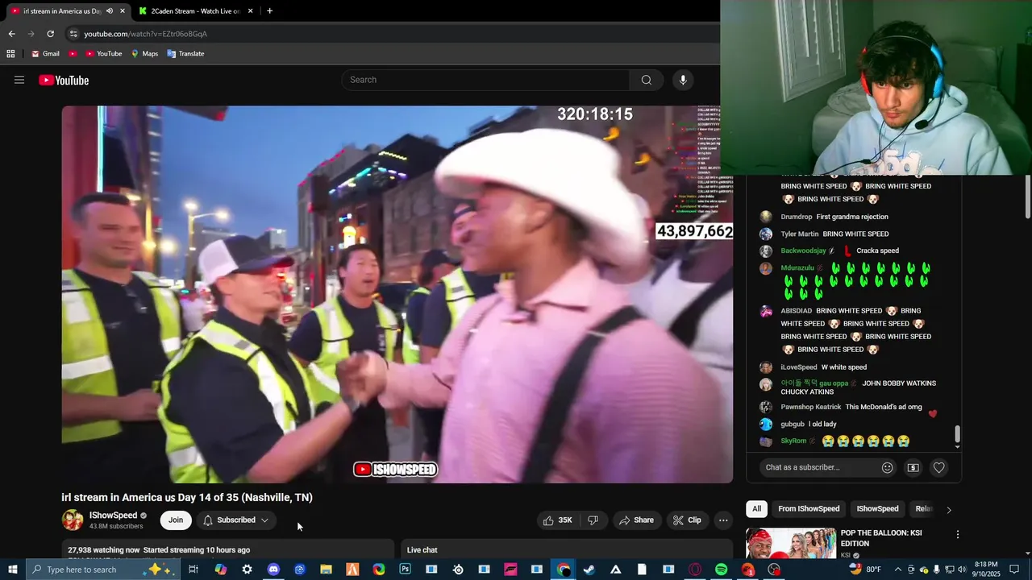Open IShowSpeed channel name link
Image resolution: width=1032 pixels, height=580 pixels.
[113, 516]
